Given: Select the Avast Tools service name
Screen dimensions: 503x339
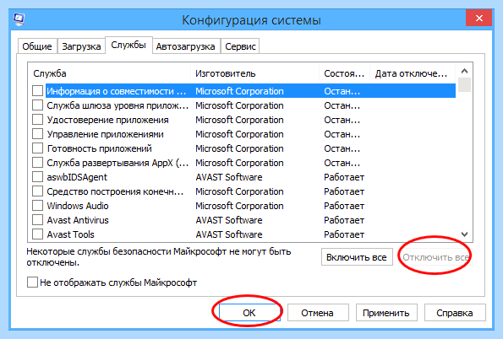Looking at the screenshot, I should 70,234.
